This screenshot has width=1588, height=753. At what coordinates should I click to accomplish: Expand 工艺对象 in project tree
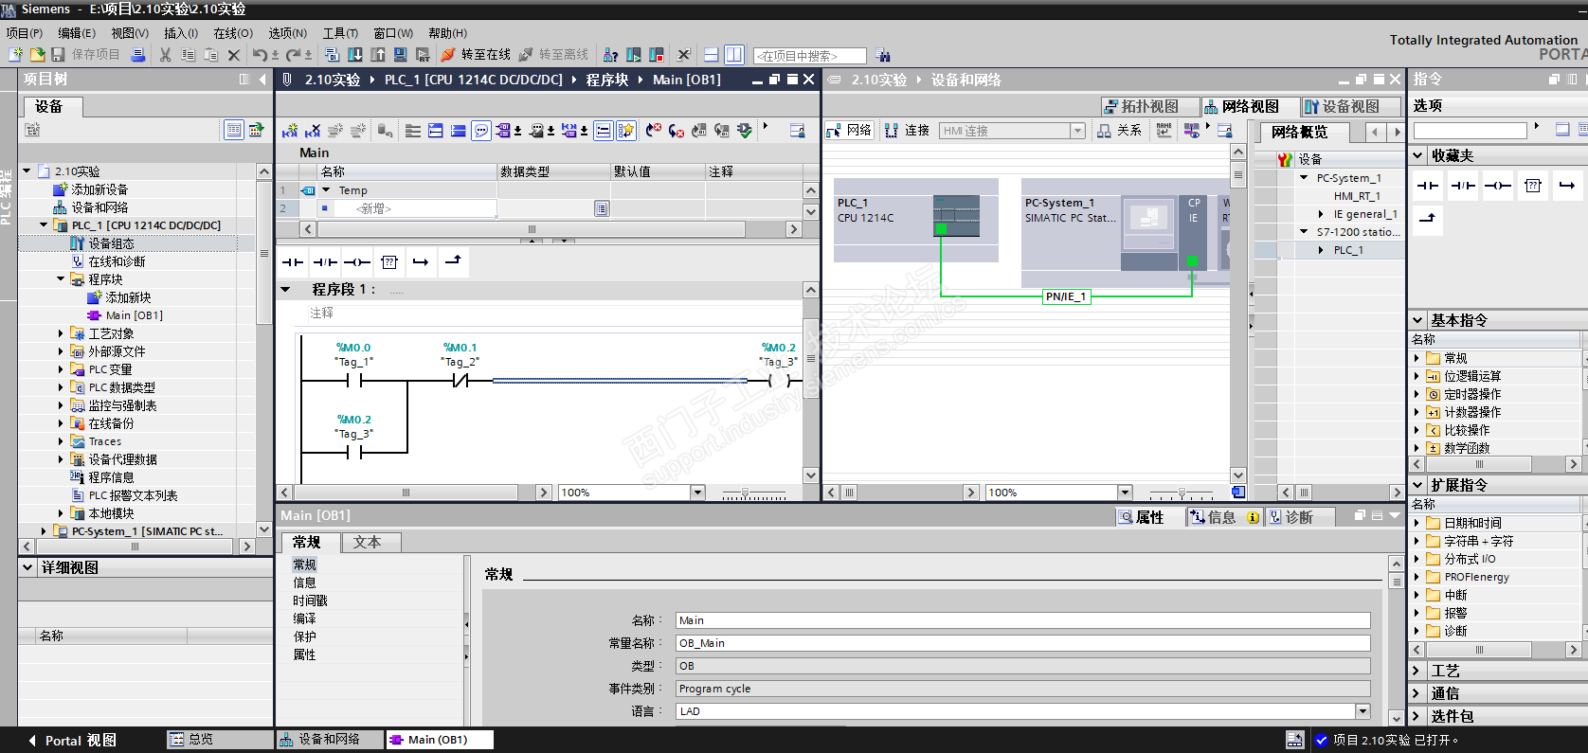tap(62, 333)
